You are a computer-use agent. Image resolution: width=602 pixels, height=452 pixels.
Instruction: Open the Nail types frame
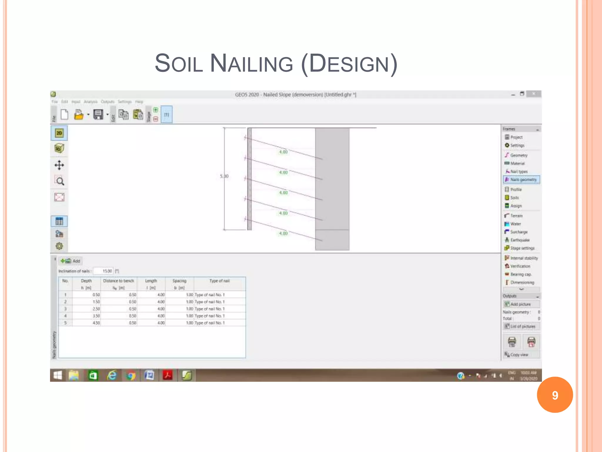click(x=521, y=171)
